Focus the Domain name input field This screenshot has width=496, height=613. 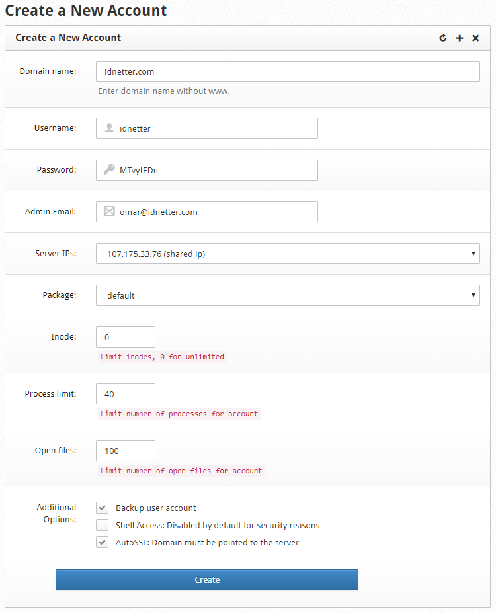click(288, 71)
